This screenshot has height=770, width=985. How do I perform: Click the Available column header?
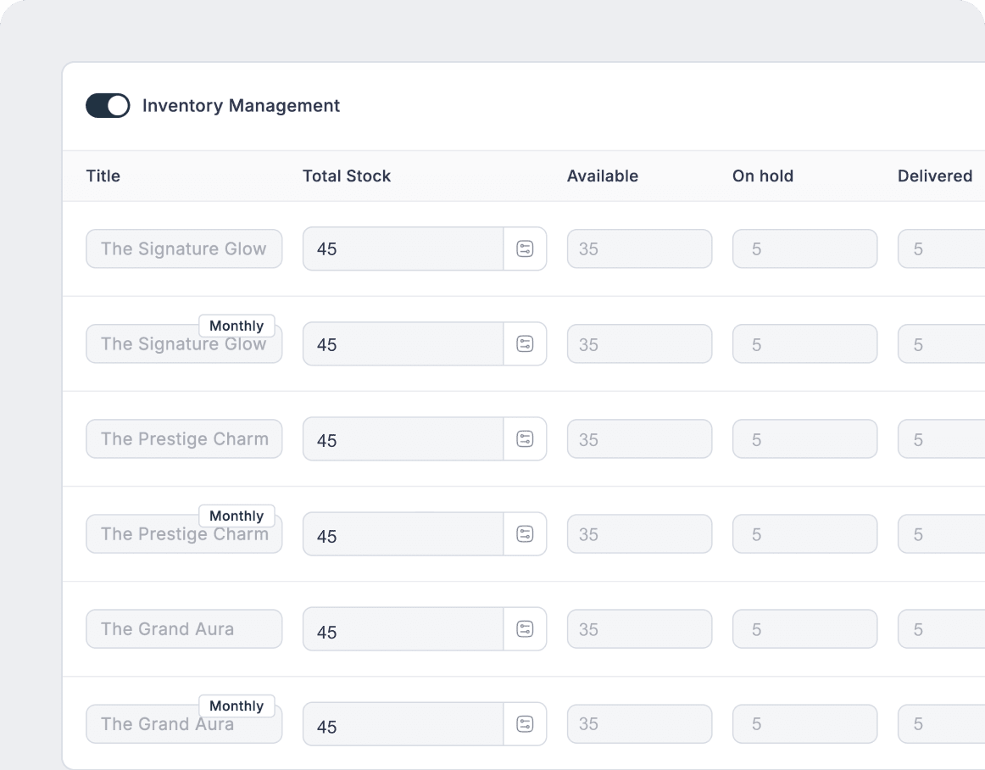(x=603, y=176)
